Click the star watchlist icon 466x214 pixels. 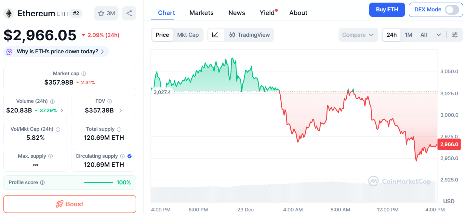101,13
